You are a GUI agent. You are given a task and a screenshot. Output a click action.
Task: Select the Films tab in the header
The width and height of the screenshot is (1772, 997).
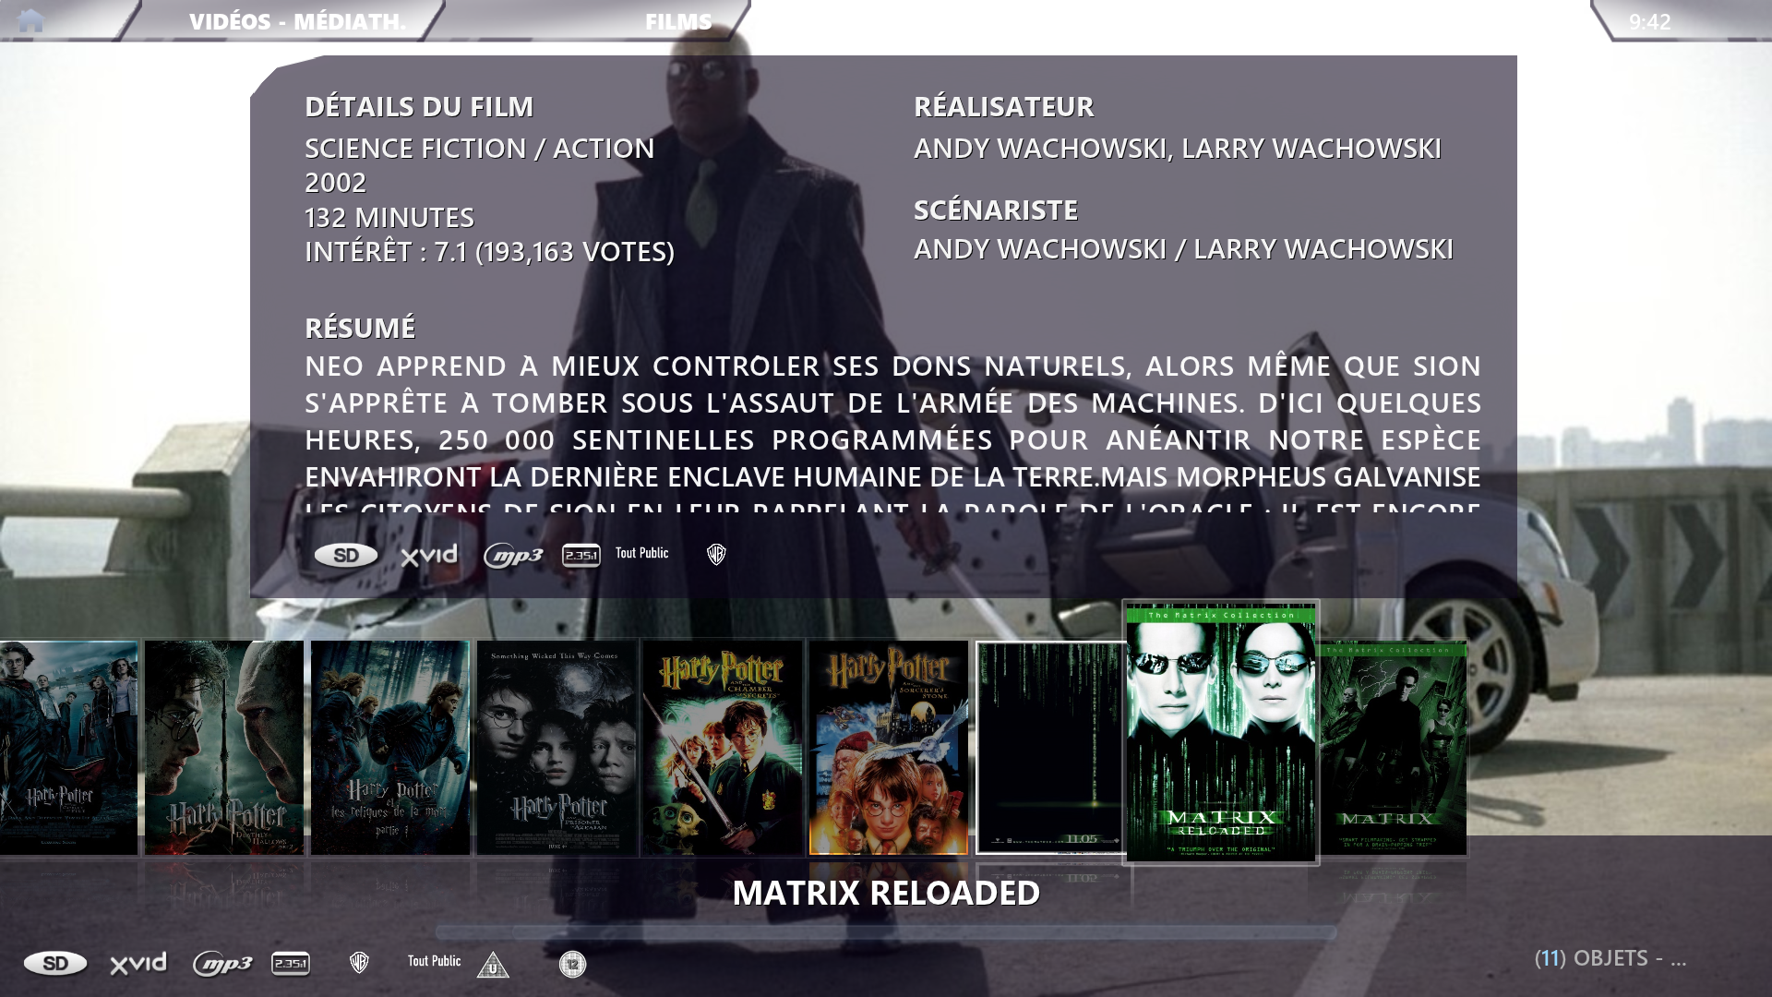(x=678, y=21)
